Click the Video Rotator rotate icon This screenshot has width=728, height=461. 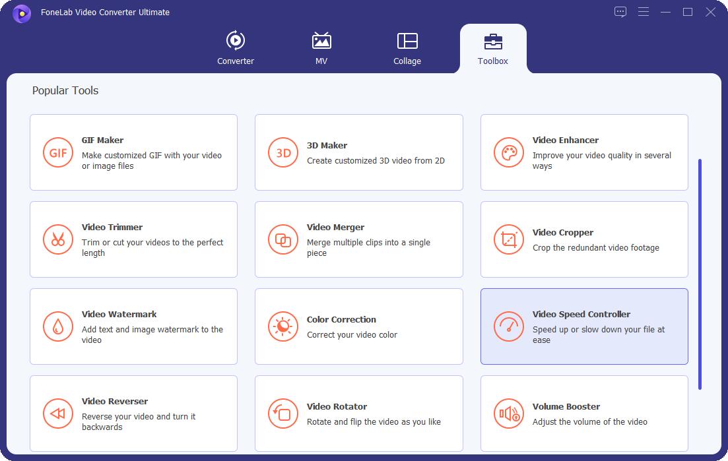tap(282, 414)
